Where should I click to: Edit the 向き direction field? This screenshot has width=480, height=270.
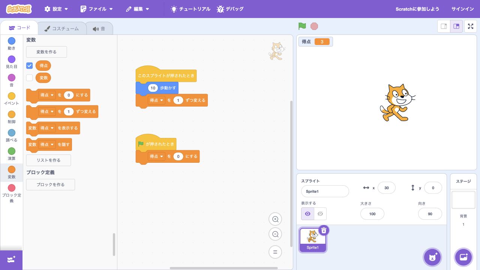pos(430,214)
